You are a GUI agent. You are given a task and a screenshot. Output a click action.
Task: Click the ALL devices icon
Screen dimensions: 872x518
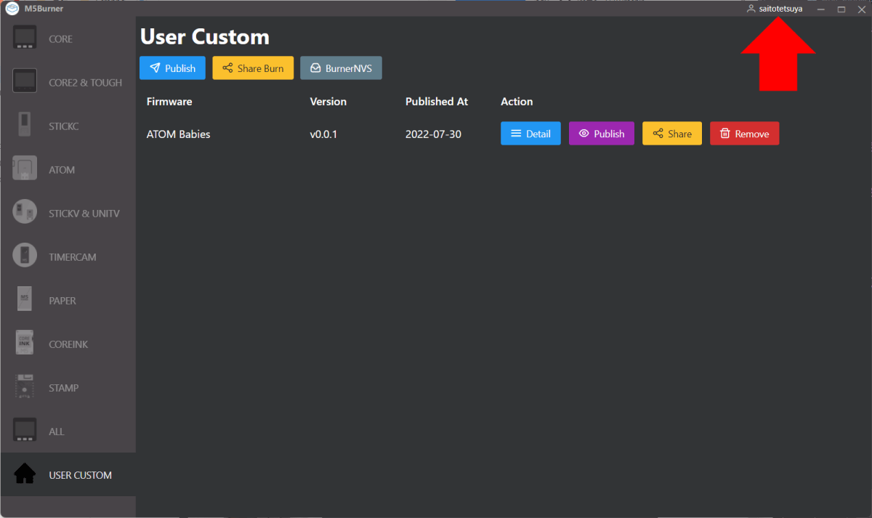click(25, 431)
